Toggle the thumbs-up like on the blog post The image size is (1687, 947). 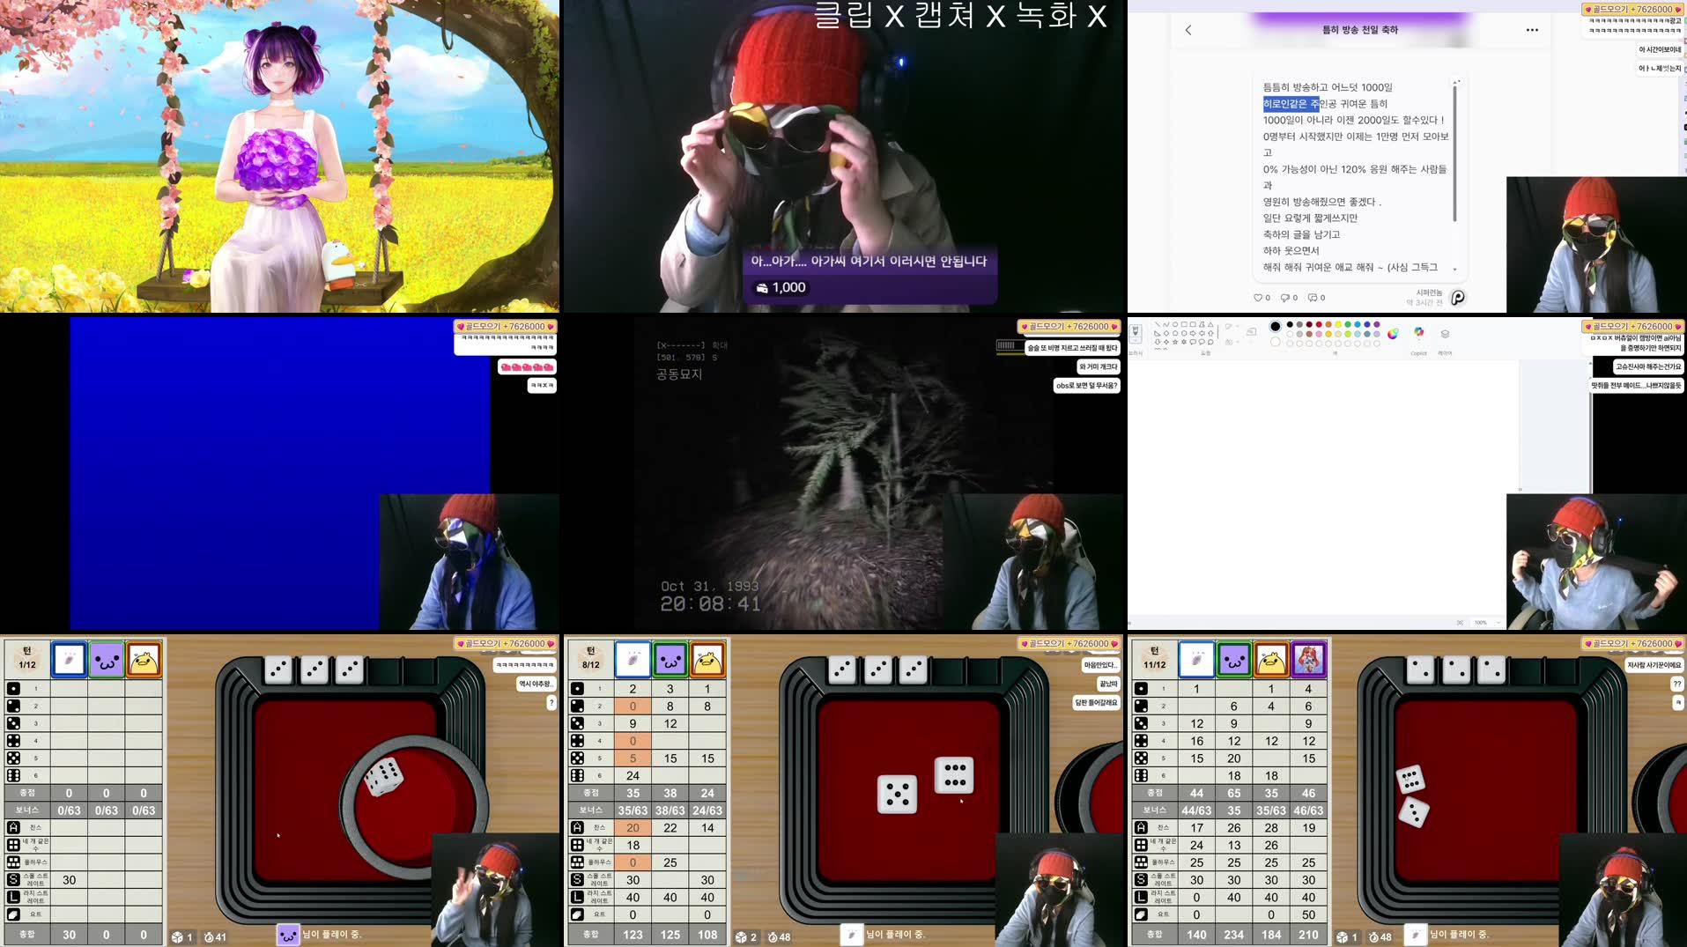coord(1258,298)
